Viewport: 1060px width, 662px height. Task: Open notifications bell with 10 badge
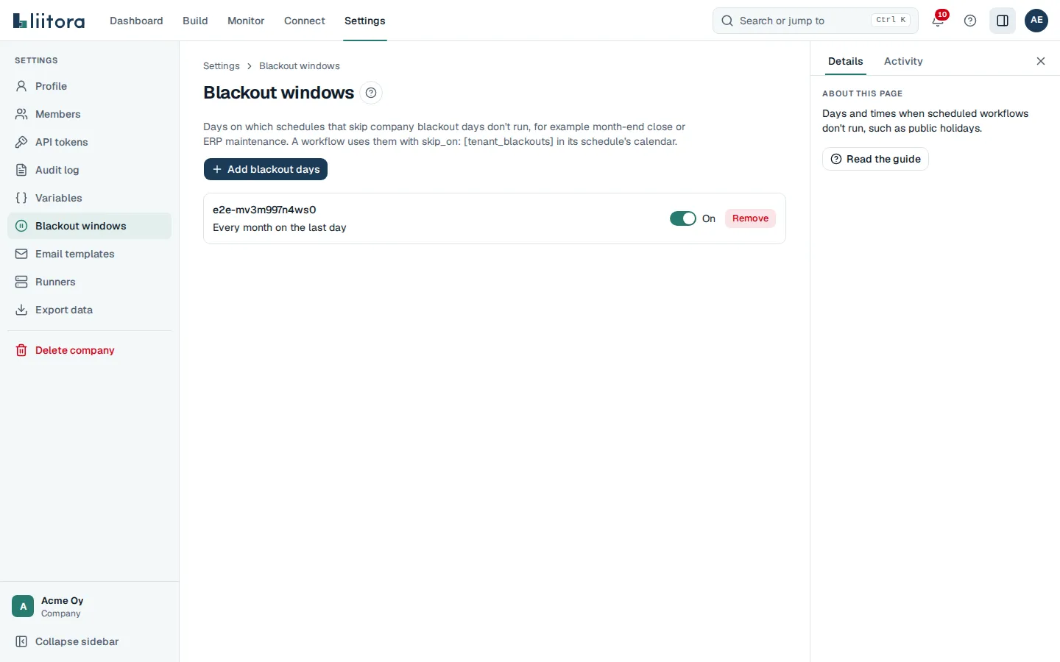pyautogui.click(x=939, y=20)
